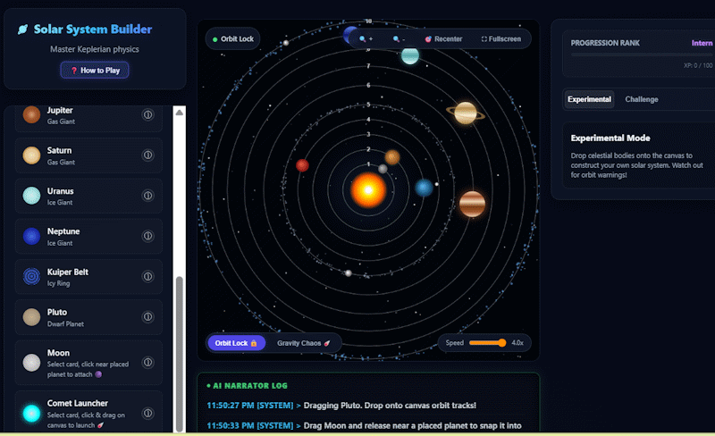
Task: Open the How to Play guide
Action: tap(95, 71)
